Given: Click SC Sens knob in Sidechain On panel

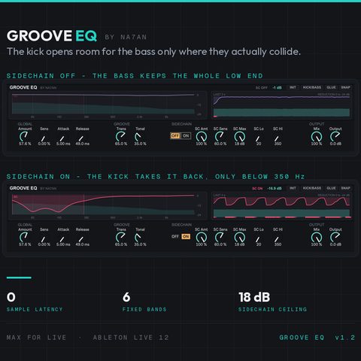Looking at the screenshot, I should [x=220, y=237].
